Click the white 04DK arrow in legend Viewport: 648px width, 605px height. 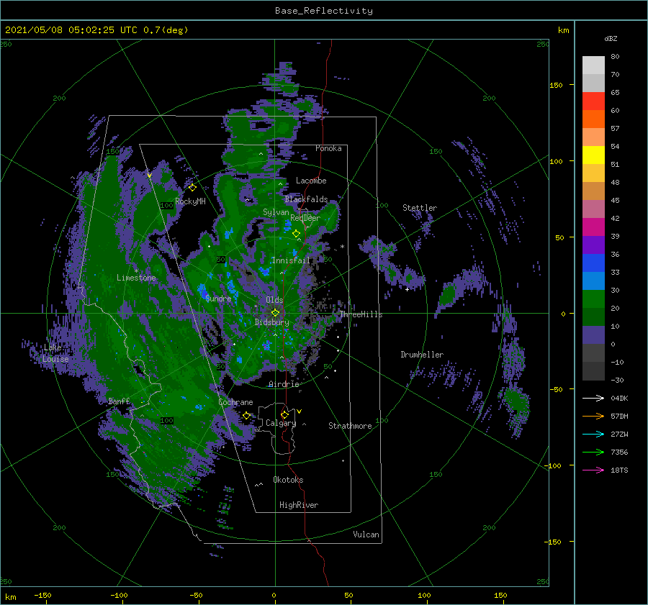[x=593, y=398]
